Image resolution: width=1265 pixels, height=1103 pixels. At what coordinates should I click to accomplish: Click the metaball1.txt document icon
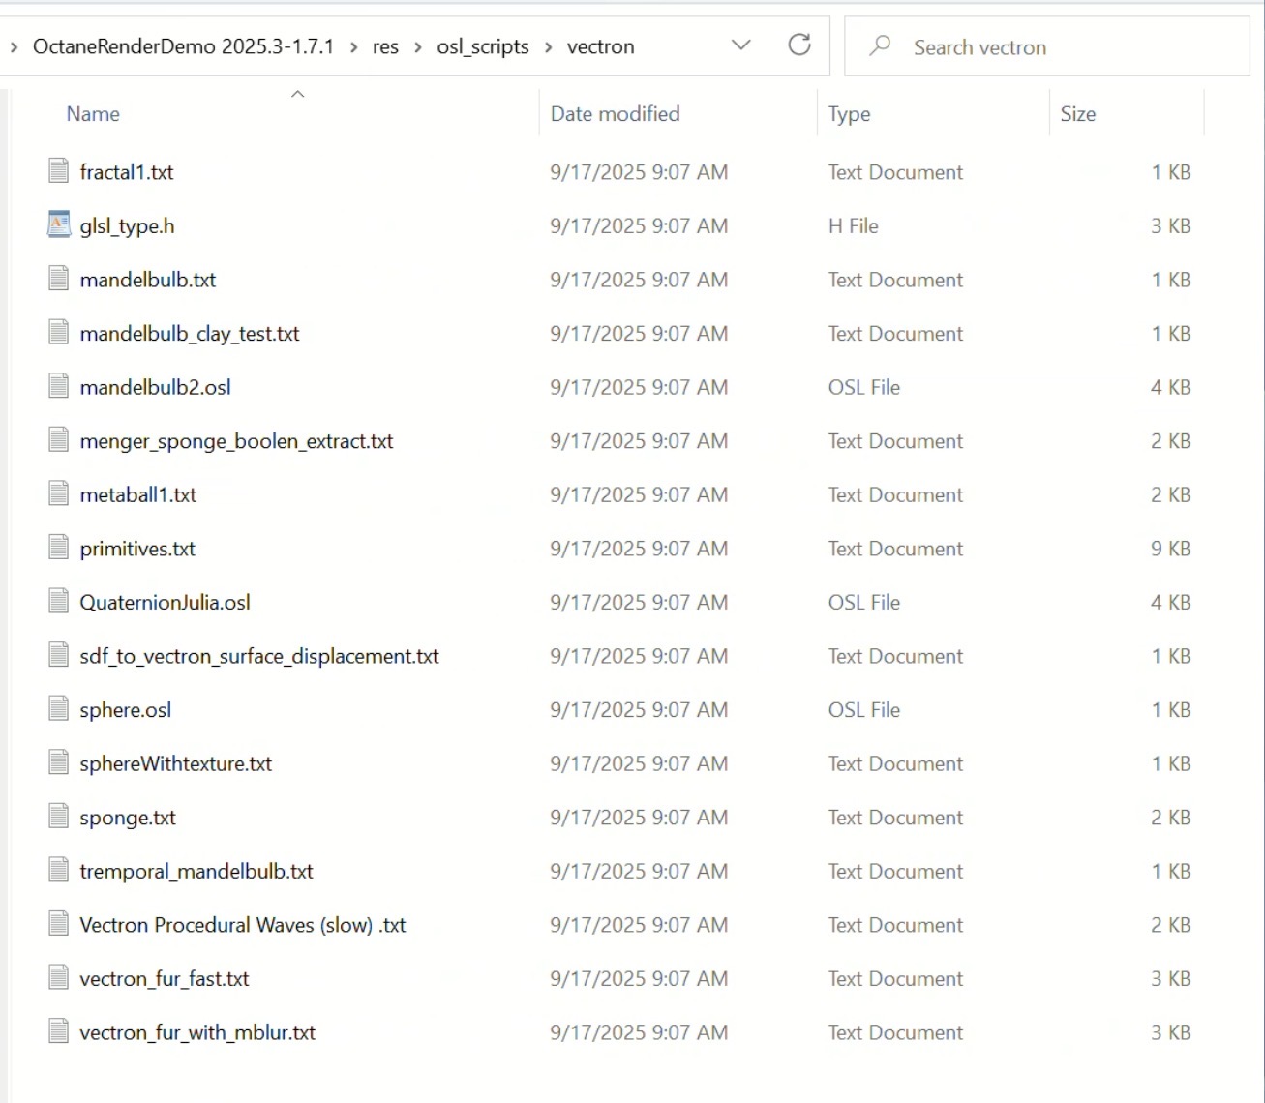click(59, 494)
